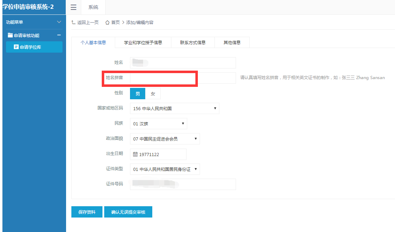Open the 系统 menu
The image size is (395, 232).
point(93,7)
